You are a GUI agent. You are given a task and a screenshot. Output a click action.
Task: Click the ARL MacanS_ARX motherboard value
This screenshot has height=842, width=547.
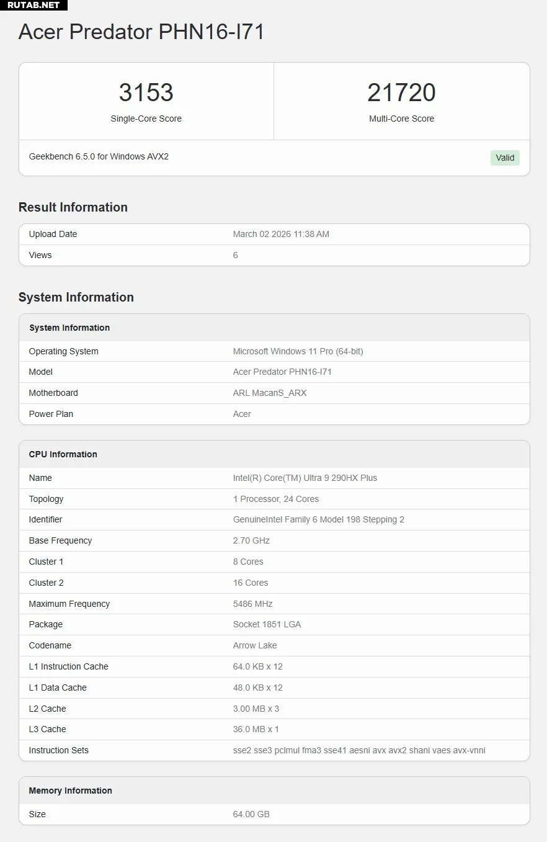pos(270,393)
